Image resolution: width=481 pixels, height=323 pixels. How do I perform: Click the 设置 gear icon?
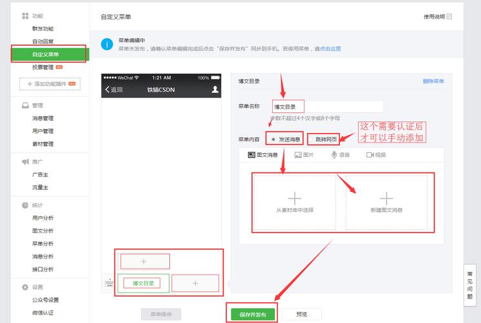[x=25, y=287]
